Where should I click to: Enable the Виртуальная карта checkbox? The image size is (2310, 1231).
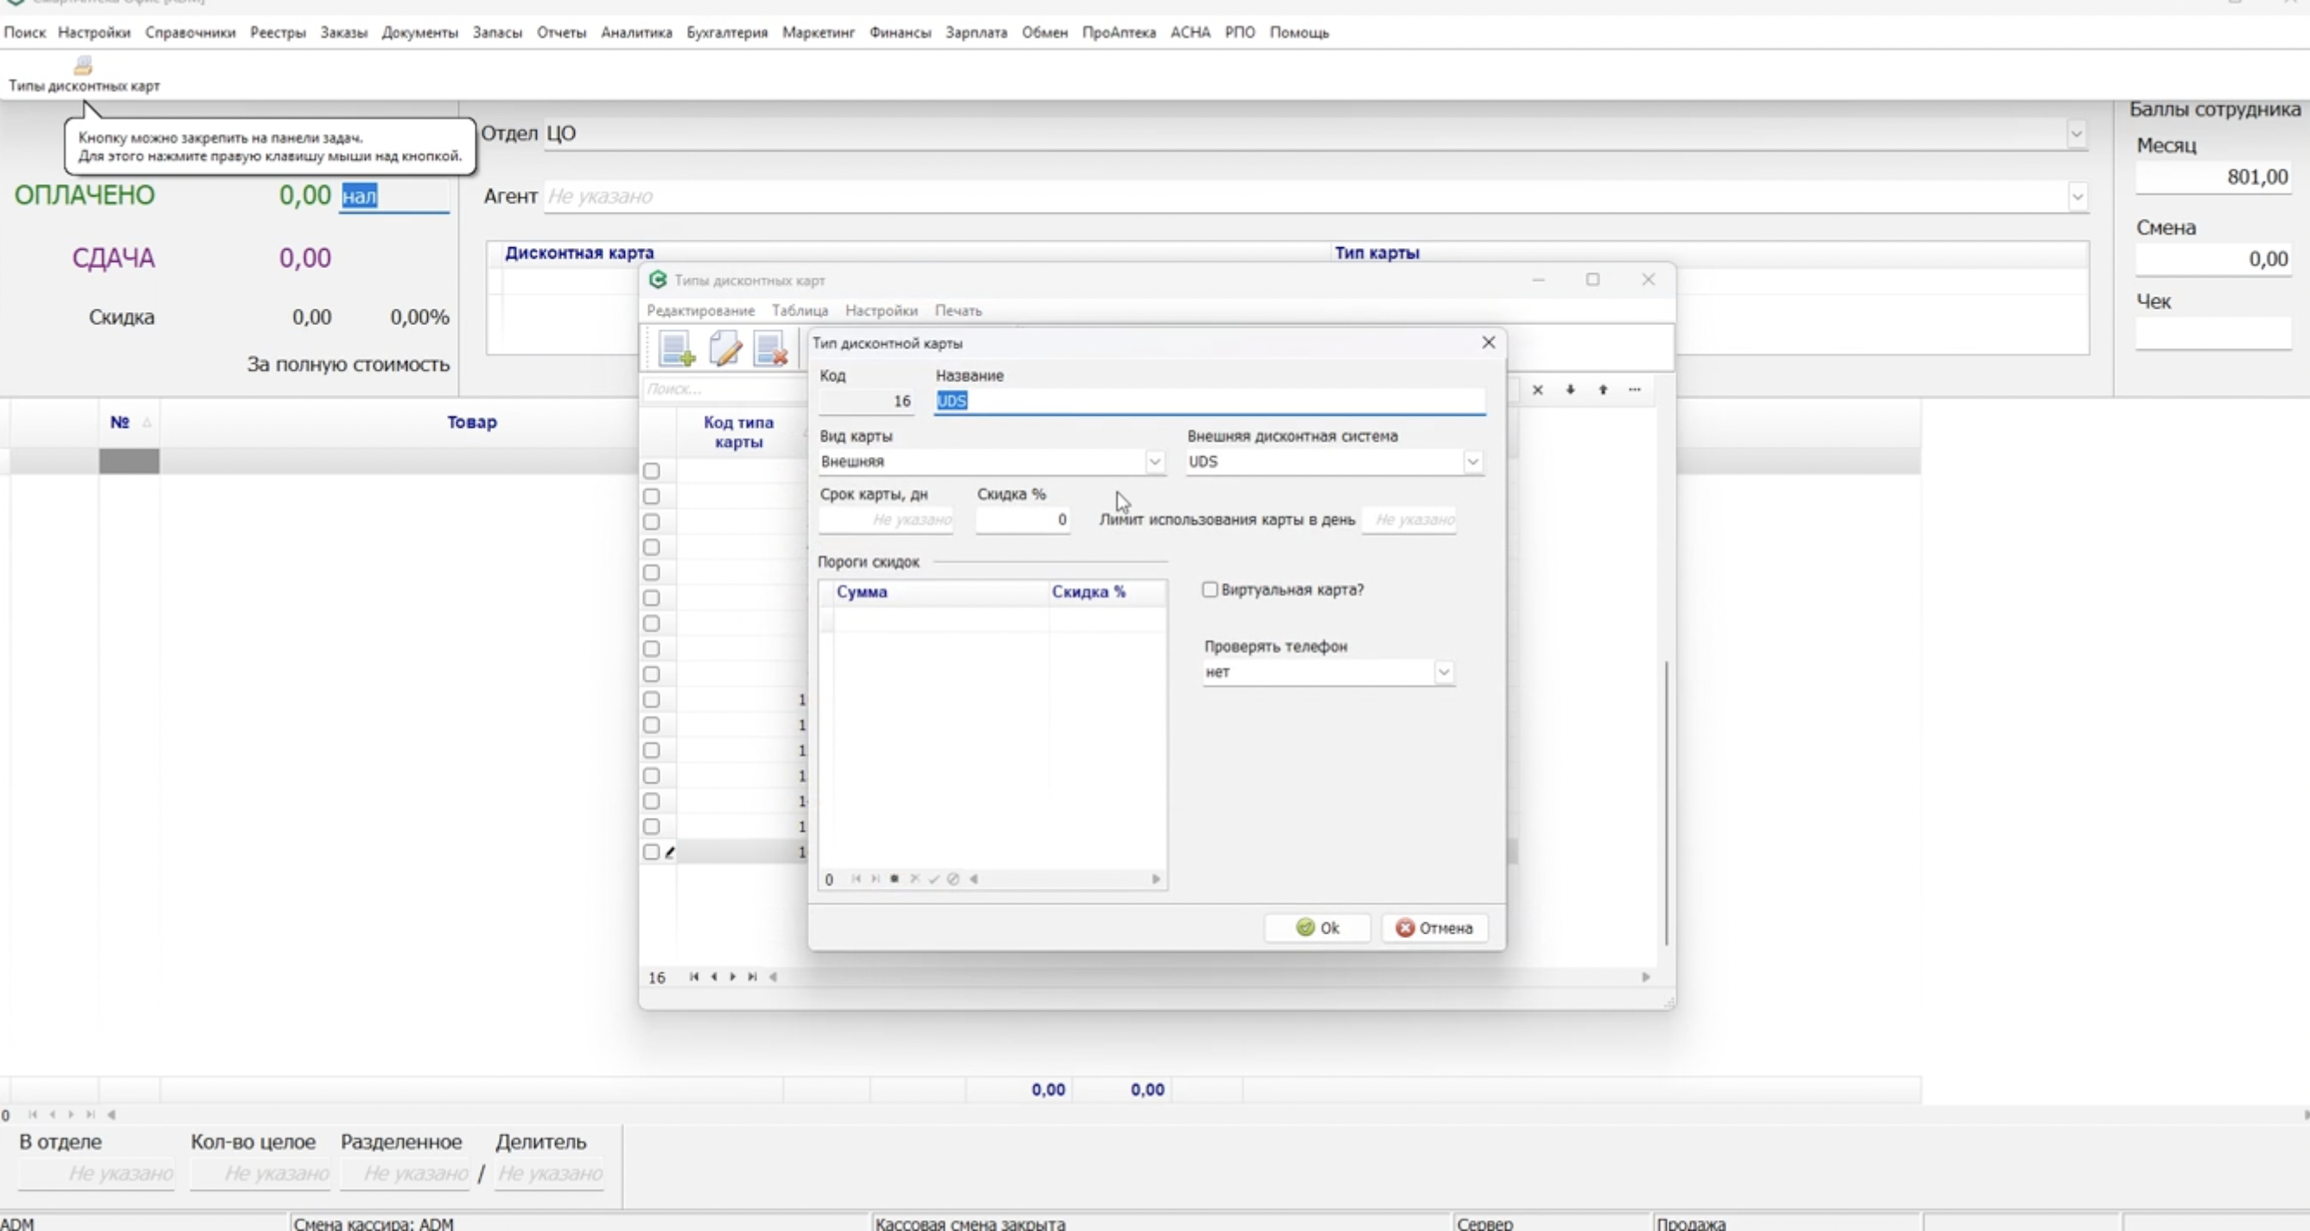tap(1209, 590)
